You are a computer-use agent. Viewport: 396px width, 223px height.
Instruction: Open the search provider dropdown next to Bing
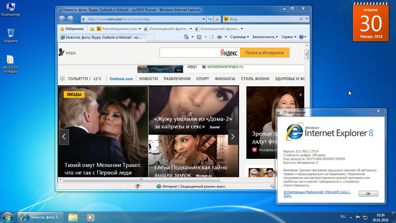pyautogui.click(x=307, y=19)
